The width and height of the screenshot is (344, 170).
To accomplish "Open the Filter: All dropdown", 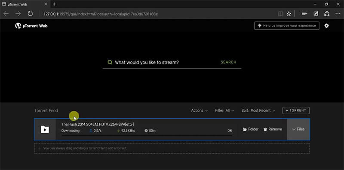I will (224, 111).
